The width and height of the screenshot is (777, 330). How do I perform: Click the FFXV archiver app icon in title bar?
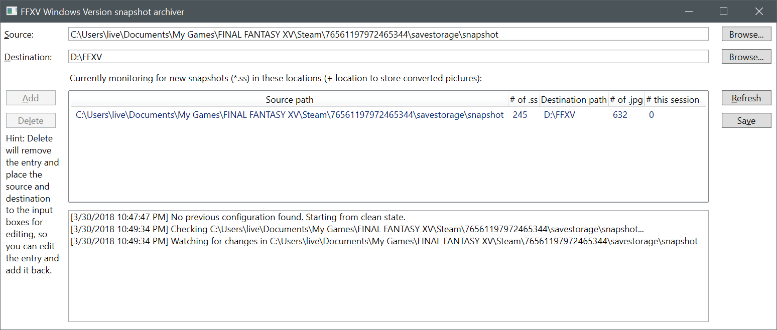pos(12,11)
